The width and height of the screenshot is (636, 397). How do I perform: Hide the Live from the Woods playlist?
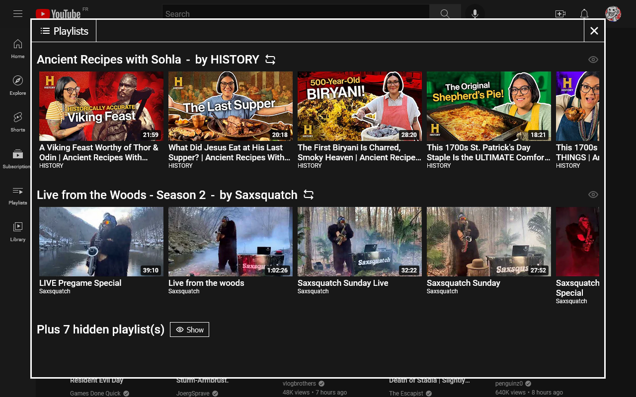point(593,195)
